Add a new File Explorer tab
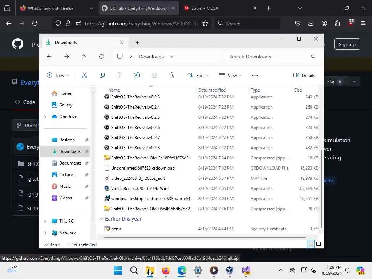This screenshot has width=372, height=279. click(137, 43)
